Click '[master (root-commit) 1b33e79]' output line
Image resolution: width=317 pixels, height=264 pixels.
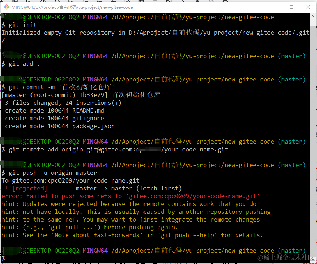[x=81, y=95]
